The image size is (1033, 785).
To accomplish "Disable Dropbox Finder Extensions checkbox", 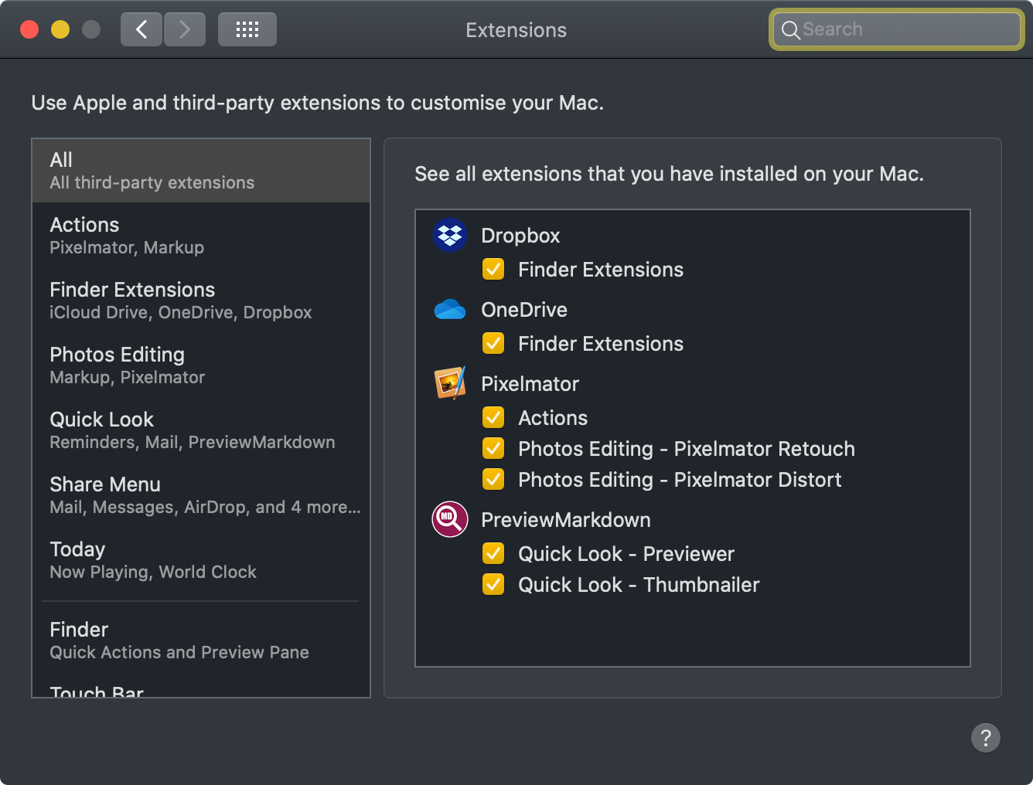I will coord(493,270).
